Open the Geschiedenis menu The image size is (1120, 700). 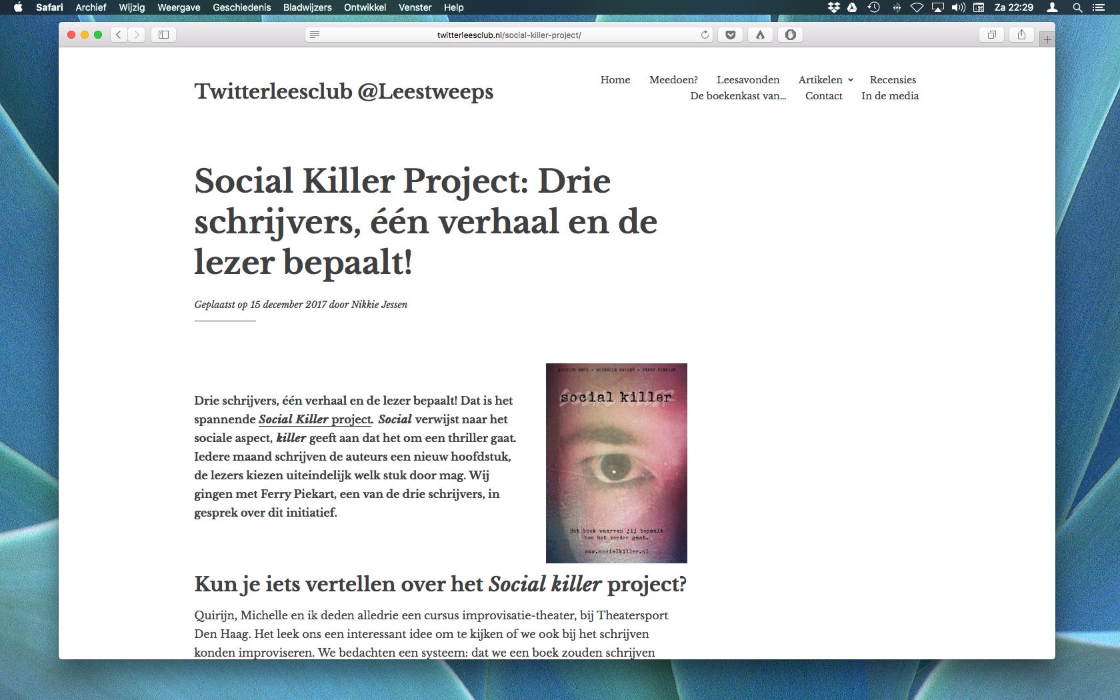click(x=241, y=7)
